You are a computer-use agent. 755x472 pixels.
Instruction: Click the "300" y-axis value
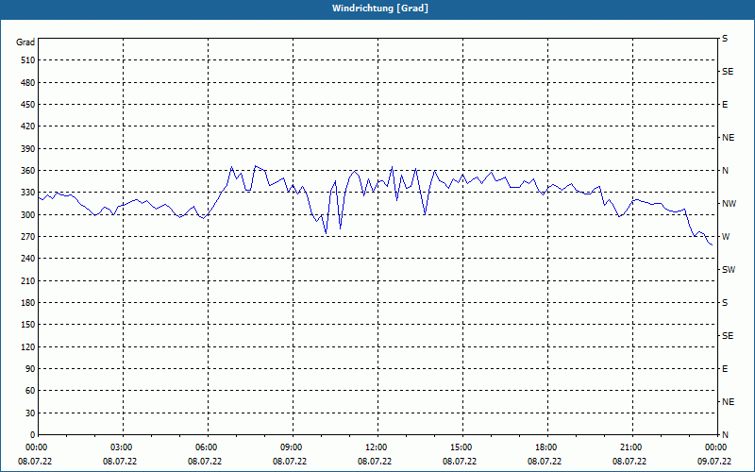click(28, 215)
